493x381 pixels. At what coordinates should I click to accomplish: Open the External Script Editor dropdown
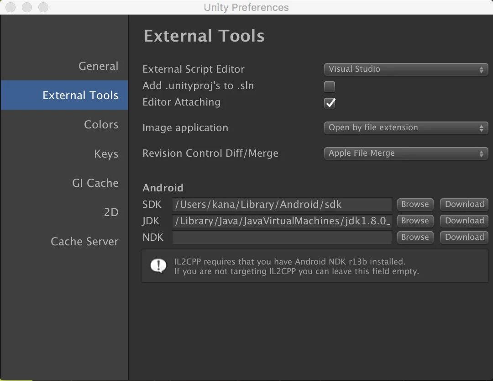pos(405,69)
